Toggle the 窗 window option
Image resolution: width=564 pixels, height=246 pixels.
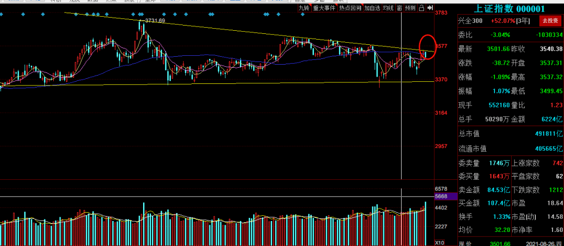click(399, 8)
